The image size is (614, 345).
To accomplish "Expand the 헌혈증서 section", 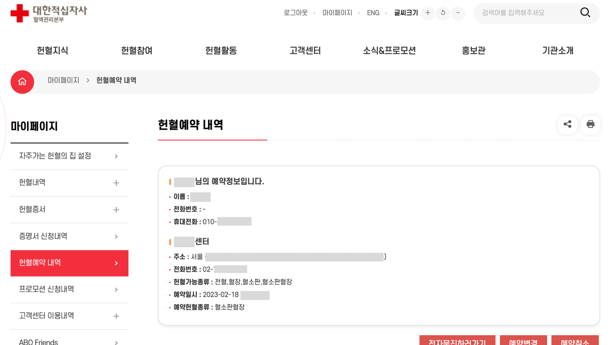I will [x=116, y=210].
